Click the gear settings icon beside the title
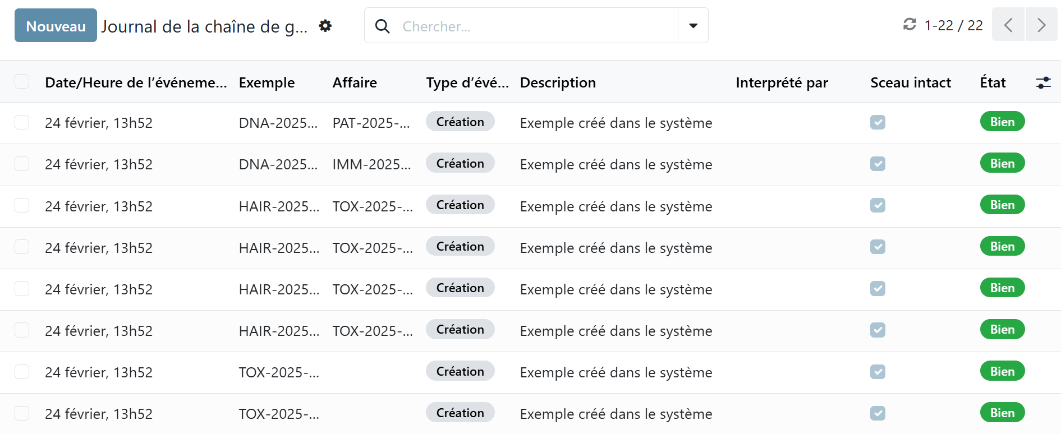Viewport: 1061px width, 434px height. [325, 26]
